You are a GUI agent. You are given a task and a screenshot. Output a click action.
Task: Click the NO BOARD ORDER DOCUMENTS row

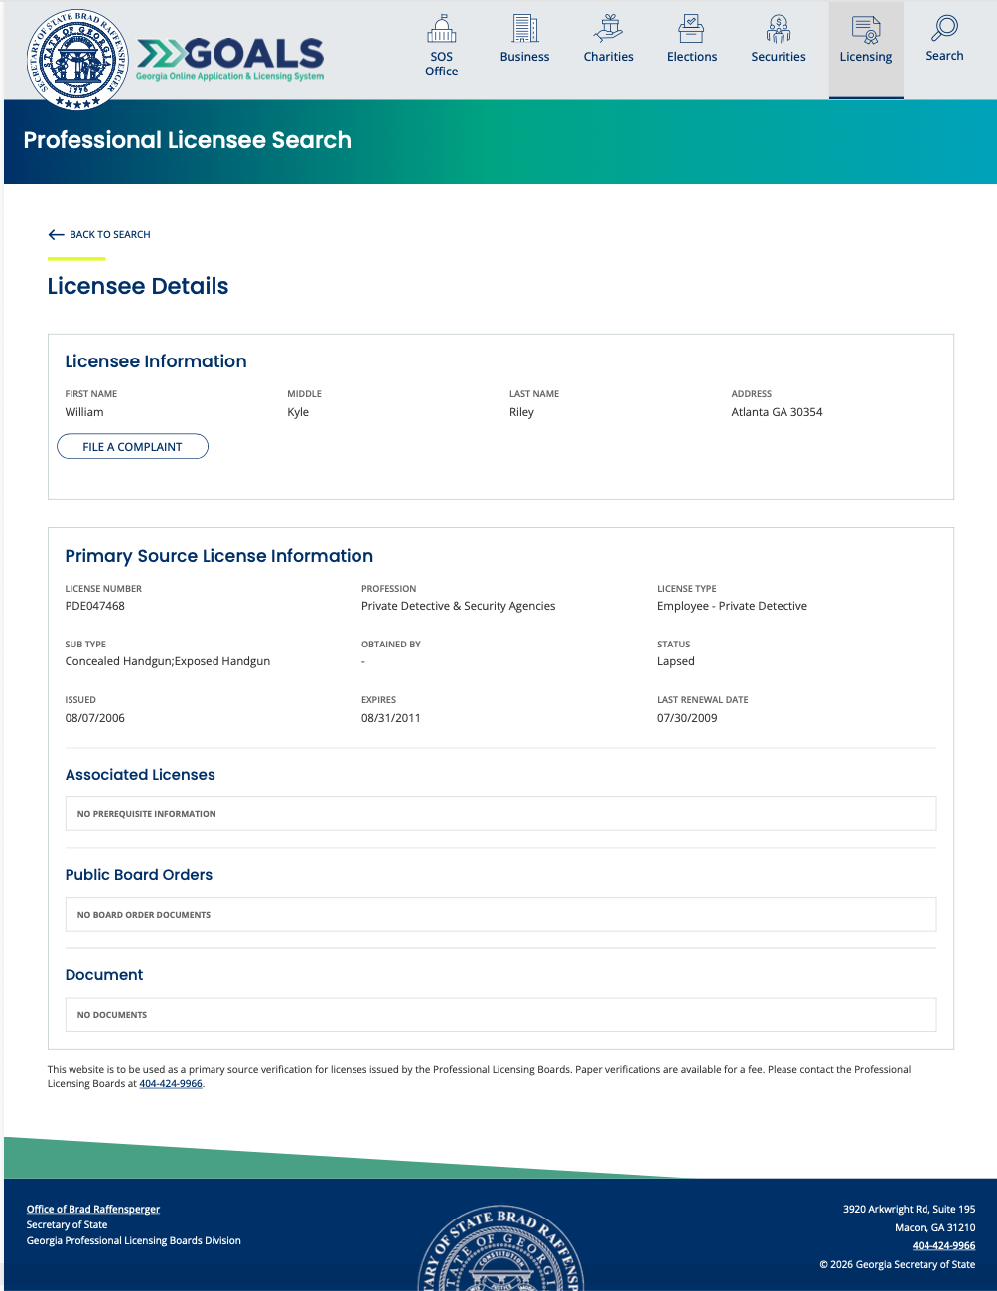(x=501, y=915)
